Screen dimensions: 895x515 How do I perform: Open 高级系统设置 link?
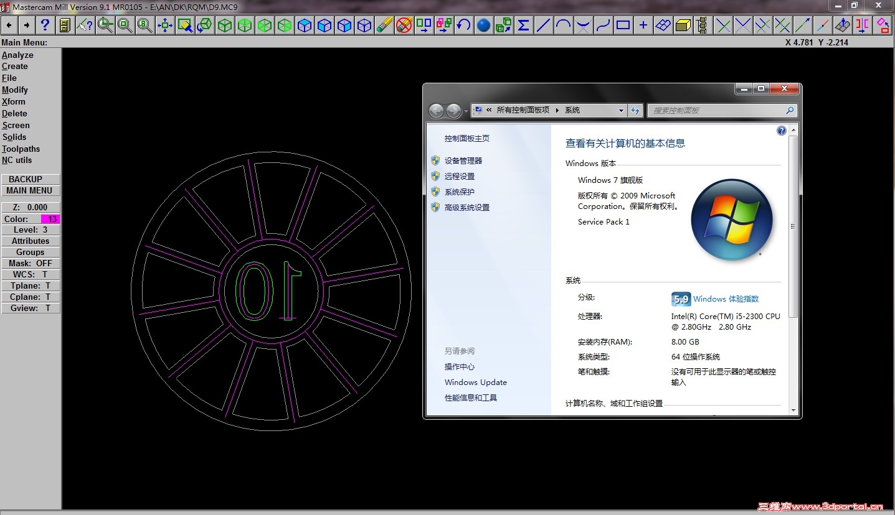(x=467, y=207)
